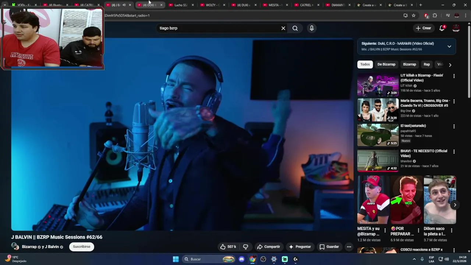Click the Guardar button

click(329, 247)
